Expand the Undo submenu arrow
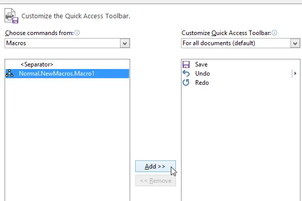 [x=295, y=73]
